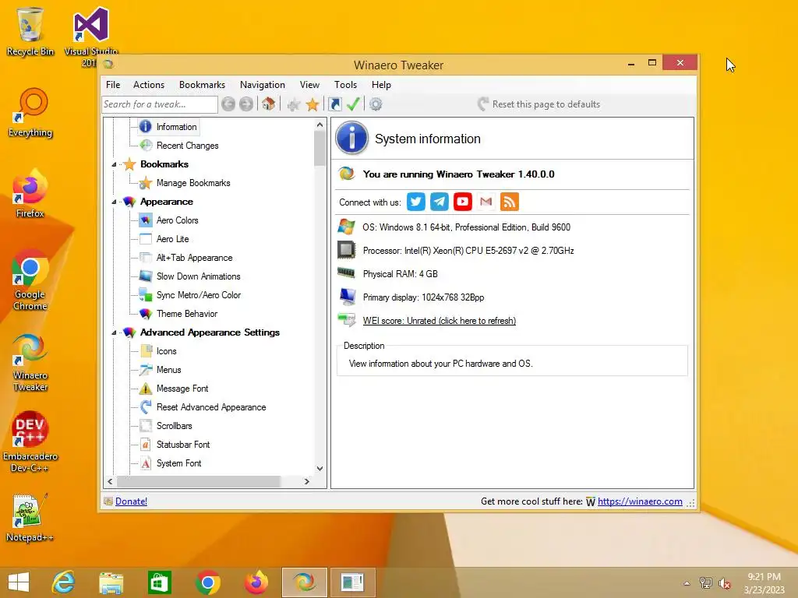
Task: Open the Gmail social link icon
Action: (x=486, y=202)
